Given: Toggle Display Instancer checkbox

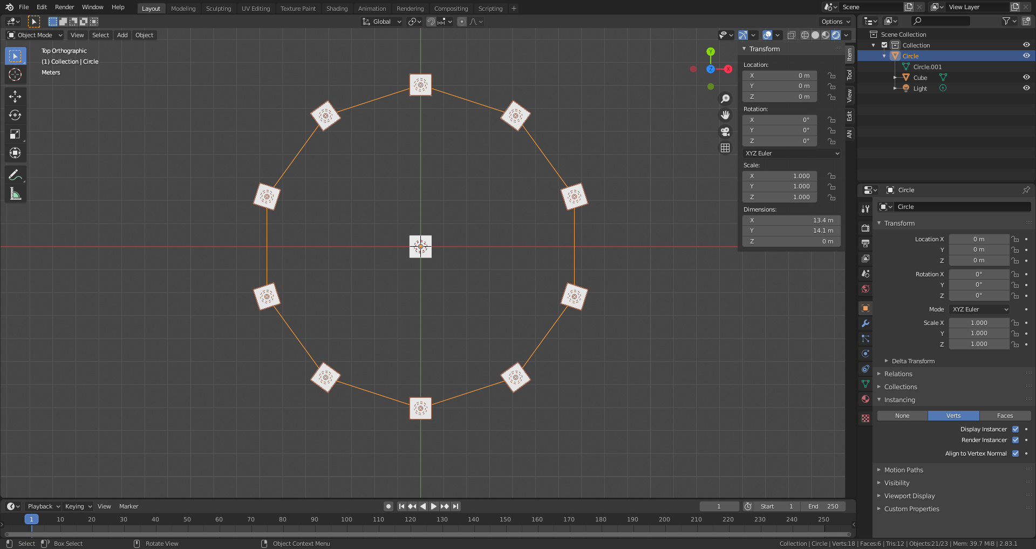Looking at the screenshot, I should coord(1015,429).
